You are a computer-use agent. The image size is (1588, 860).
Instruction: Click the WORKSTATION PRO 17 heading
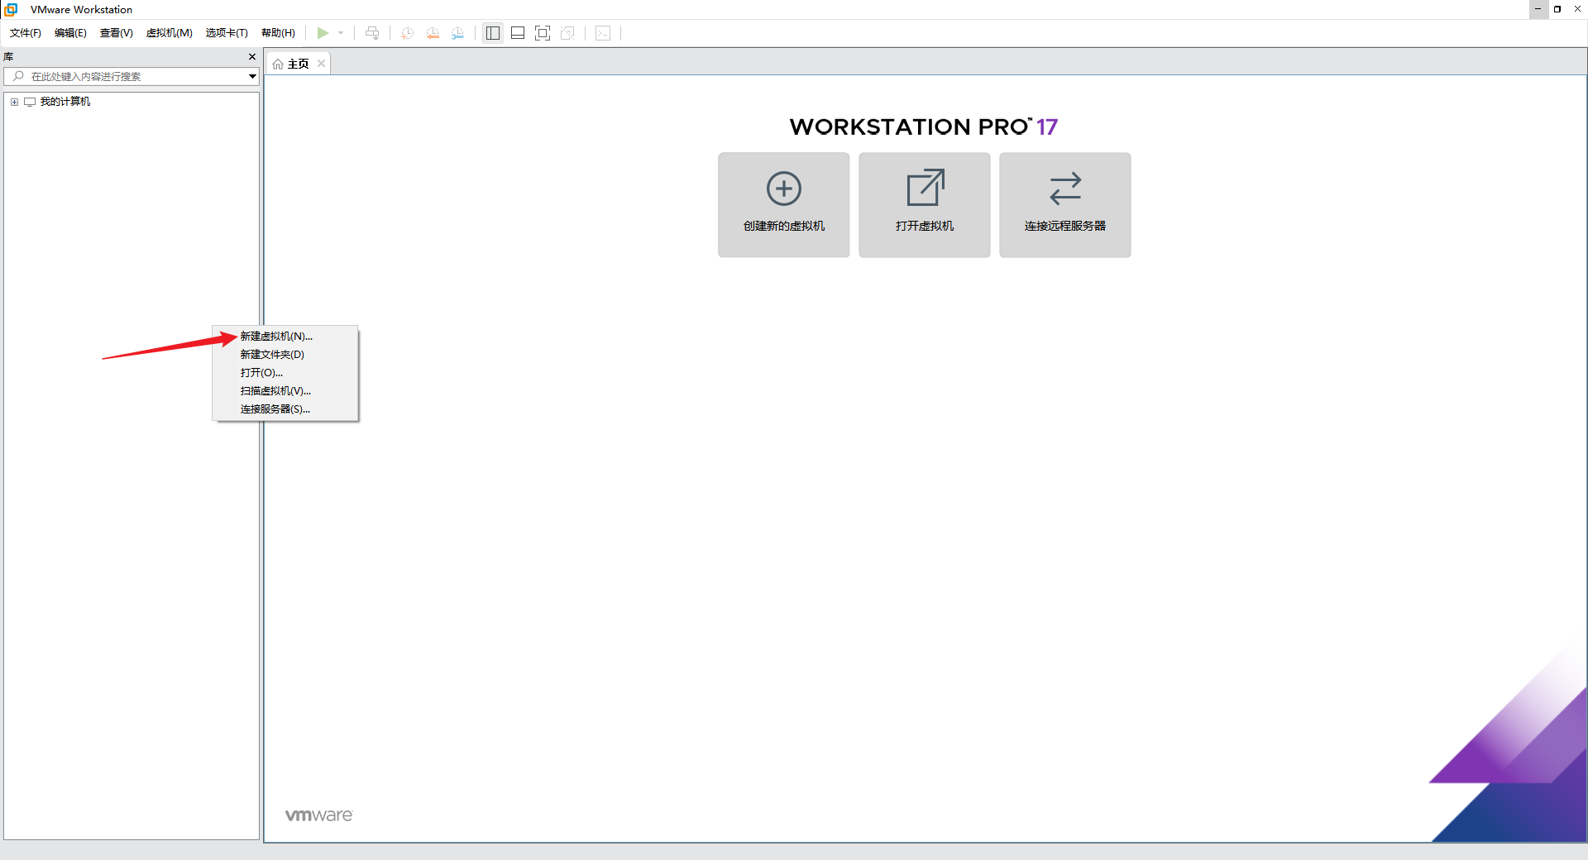coord(924,127)
